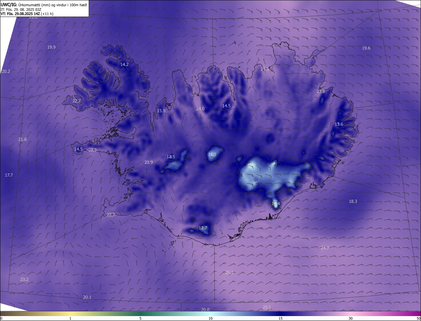
Task: Click the 15.9 value label
Action: (161, 111)
